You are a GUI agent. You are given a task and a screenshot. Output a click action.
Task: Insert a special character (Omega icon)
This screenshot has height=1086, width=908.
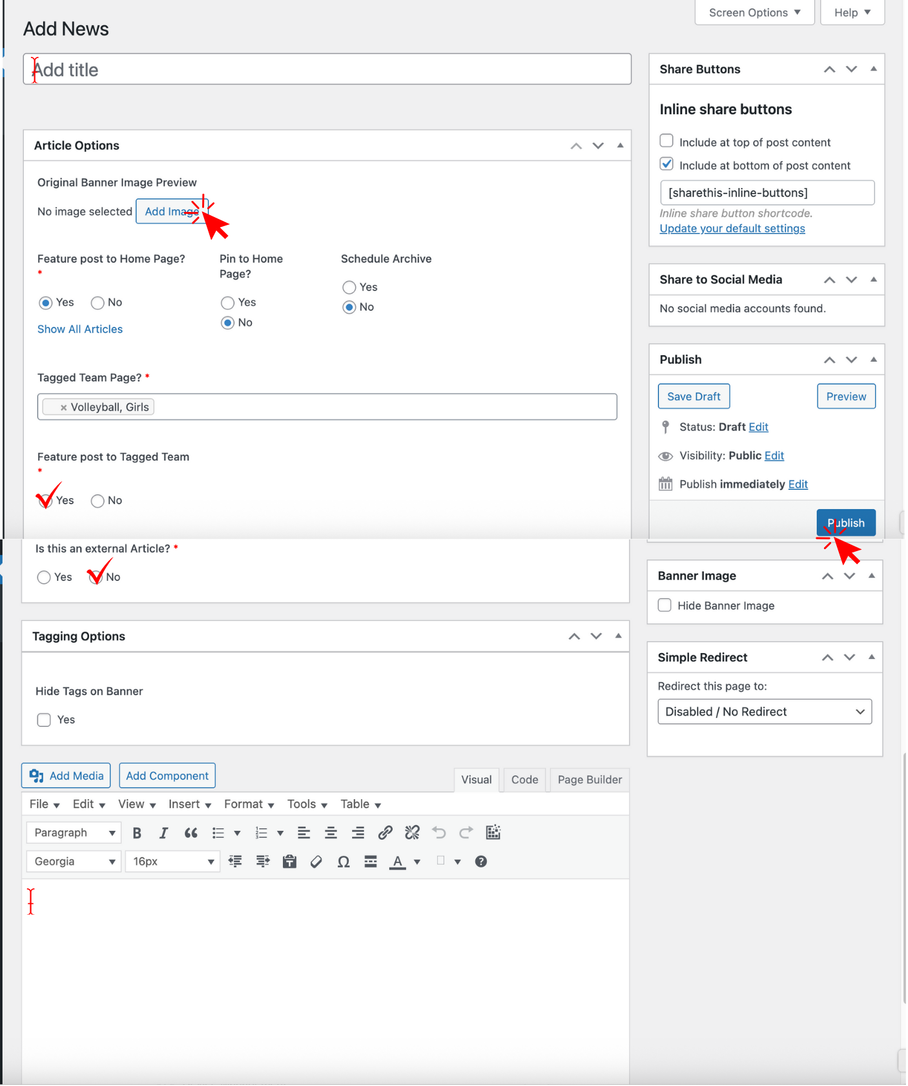click(344, 862)
